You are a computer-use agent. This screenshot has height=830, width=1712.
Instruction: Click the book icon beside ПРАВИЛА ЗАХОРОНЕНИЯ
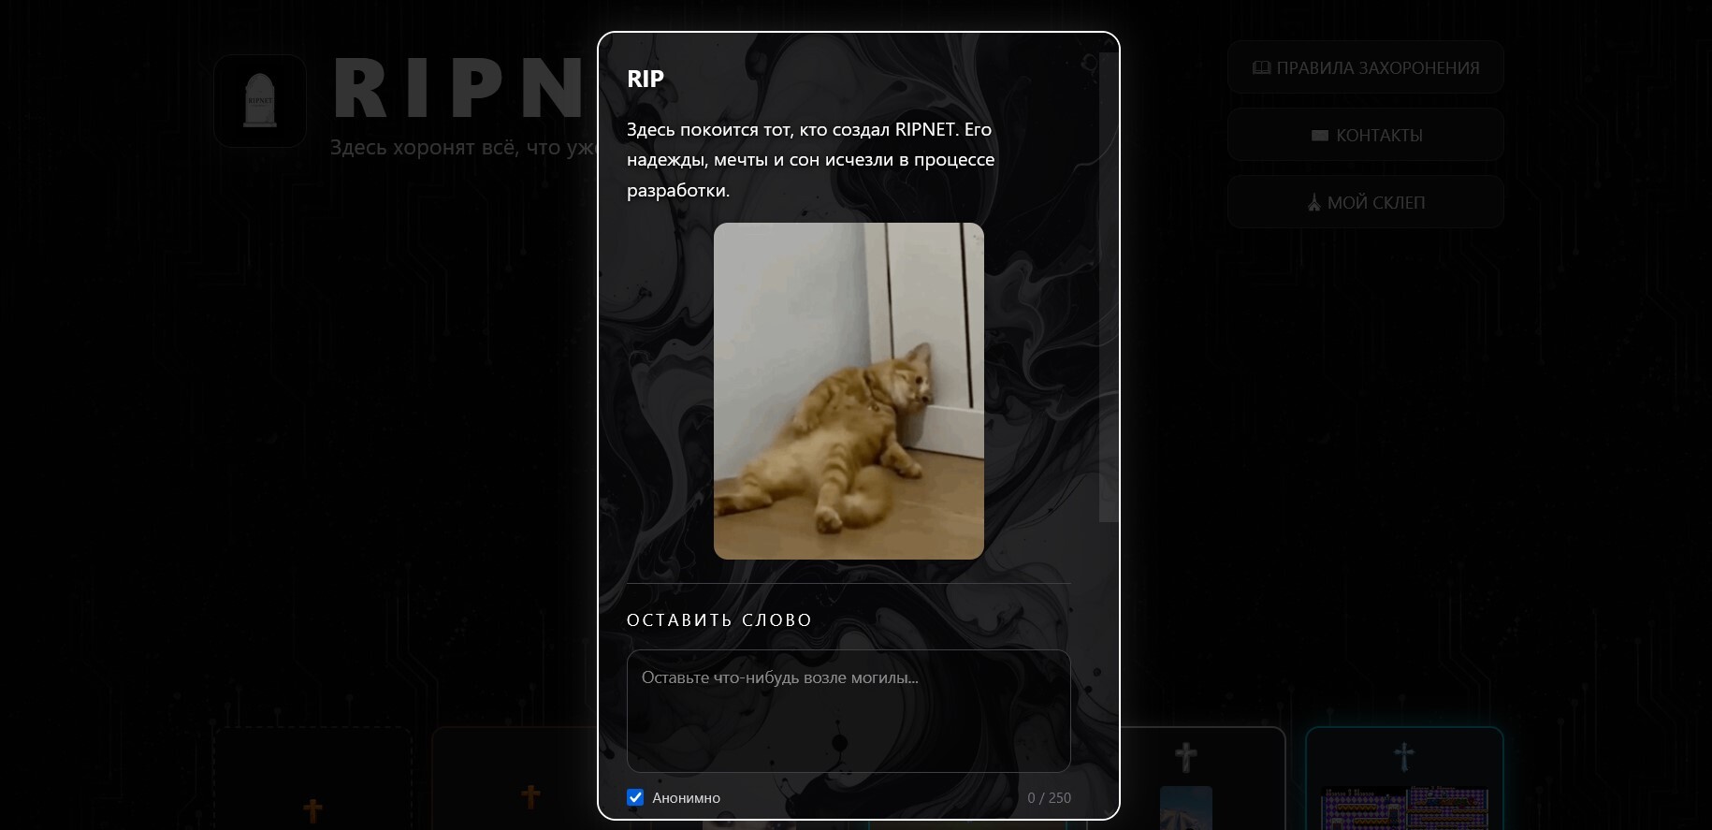[x=1261, y=67]
